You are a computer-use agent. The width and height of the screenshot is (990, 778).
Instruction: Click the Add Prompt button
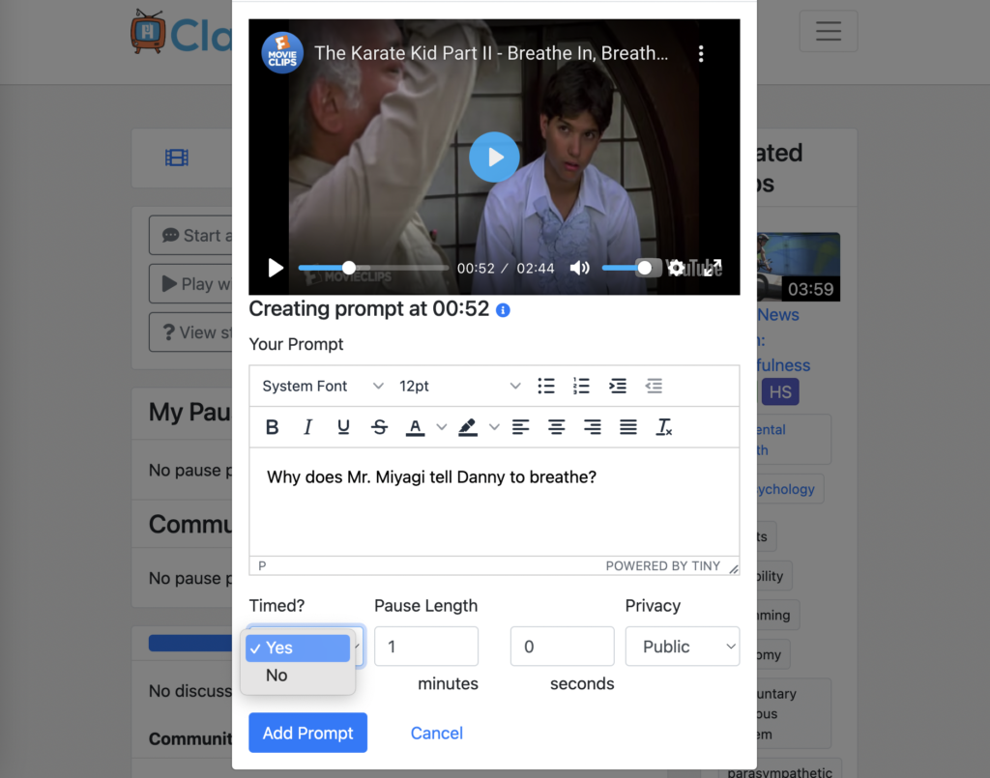tap(307, 733)
